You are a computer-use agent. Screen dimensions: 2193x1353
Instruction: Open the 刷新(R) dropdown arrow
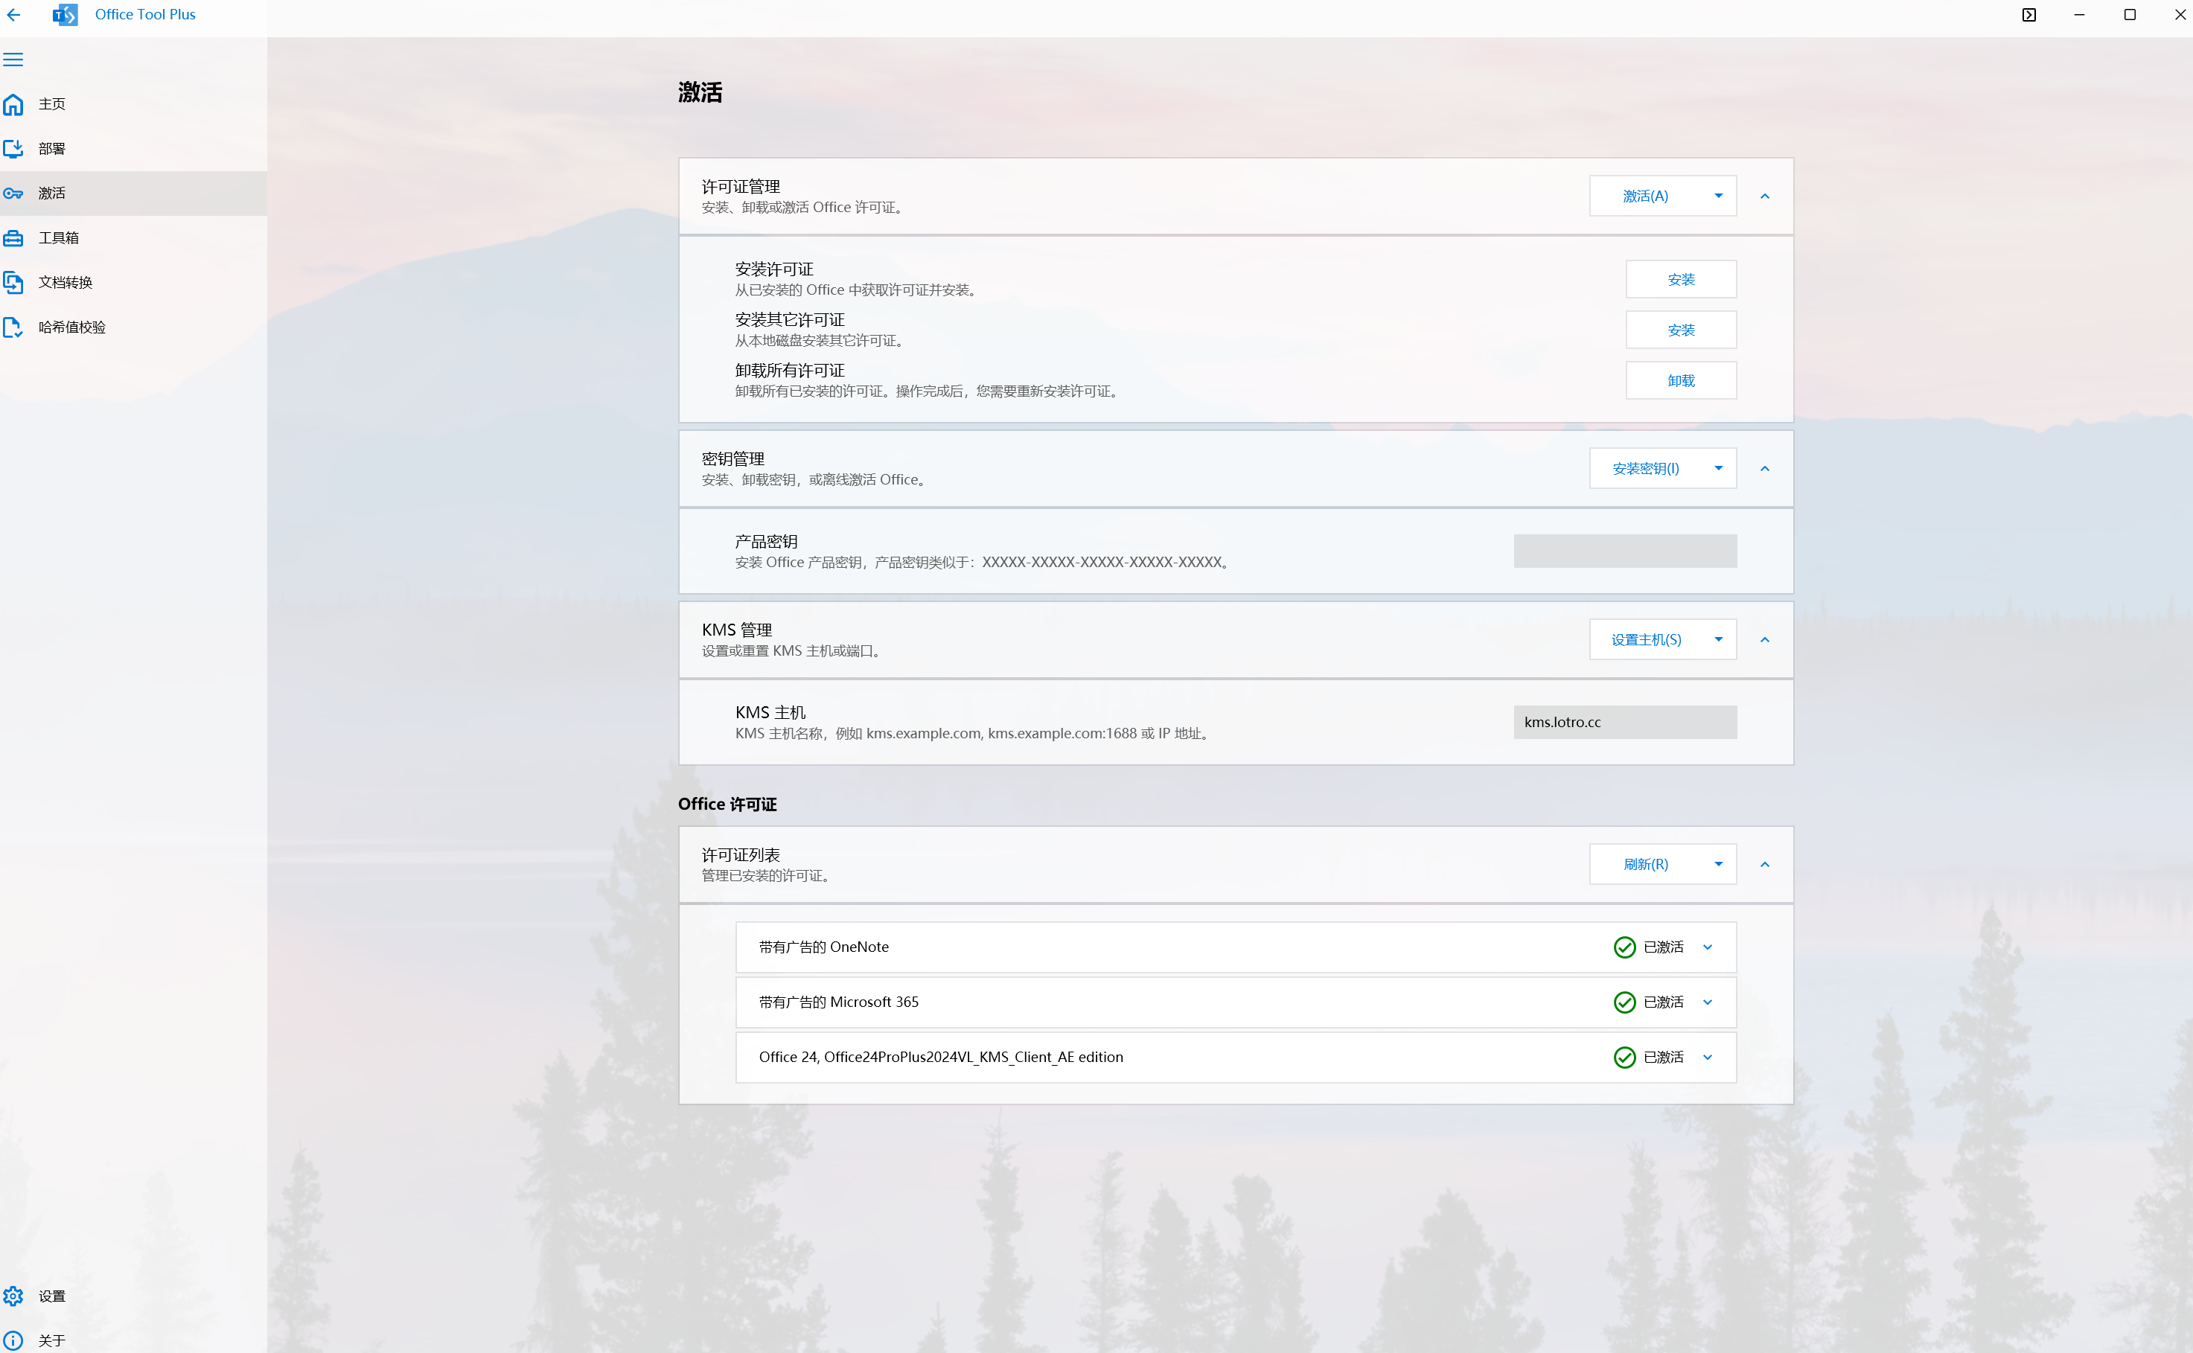(x=1717, y=865)
